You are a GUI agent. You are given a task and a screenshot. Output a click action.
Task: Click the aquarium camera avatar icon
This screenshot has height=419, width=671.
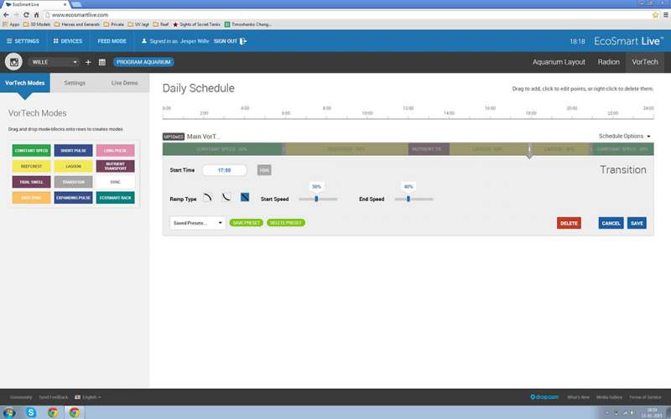click(14, 62)
